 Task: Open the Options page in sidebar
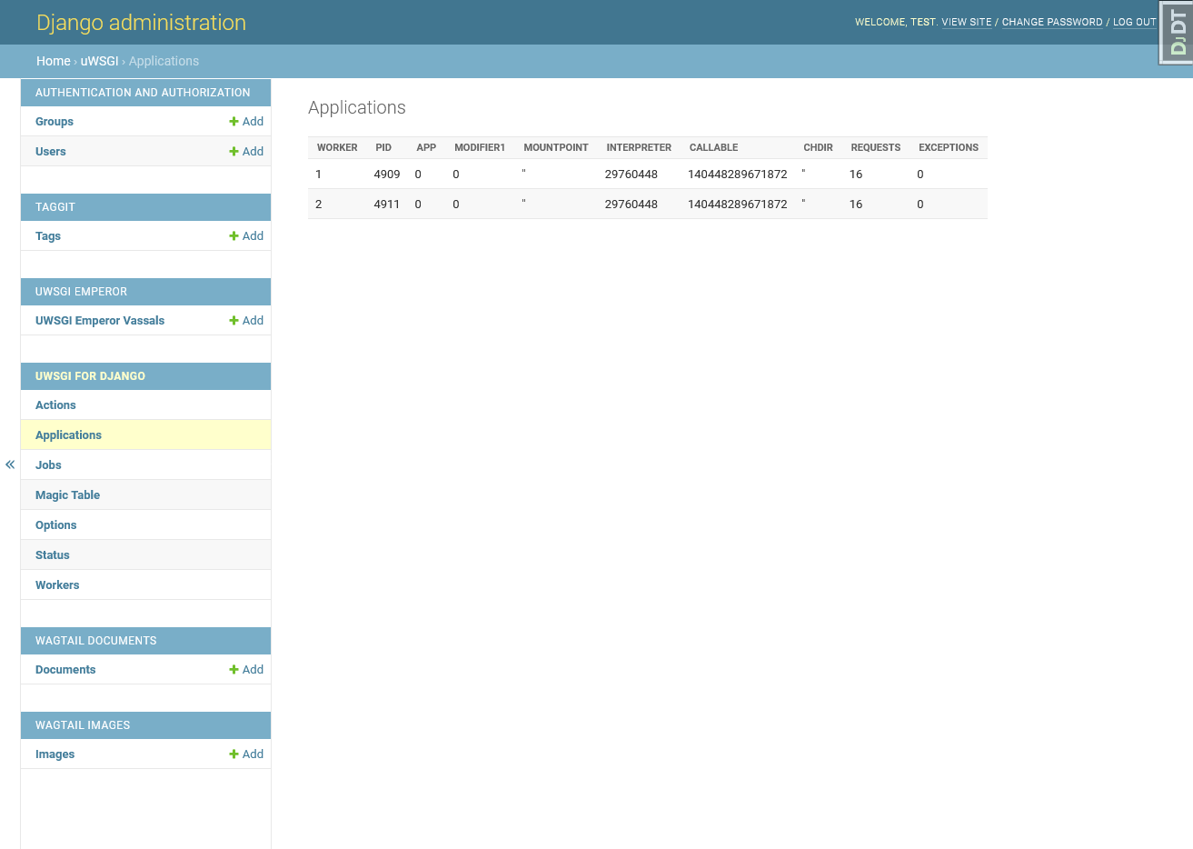point(55,525)
